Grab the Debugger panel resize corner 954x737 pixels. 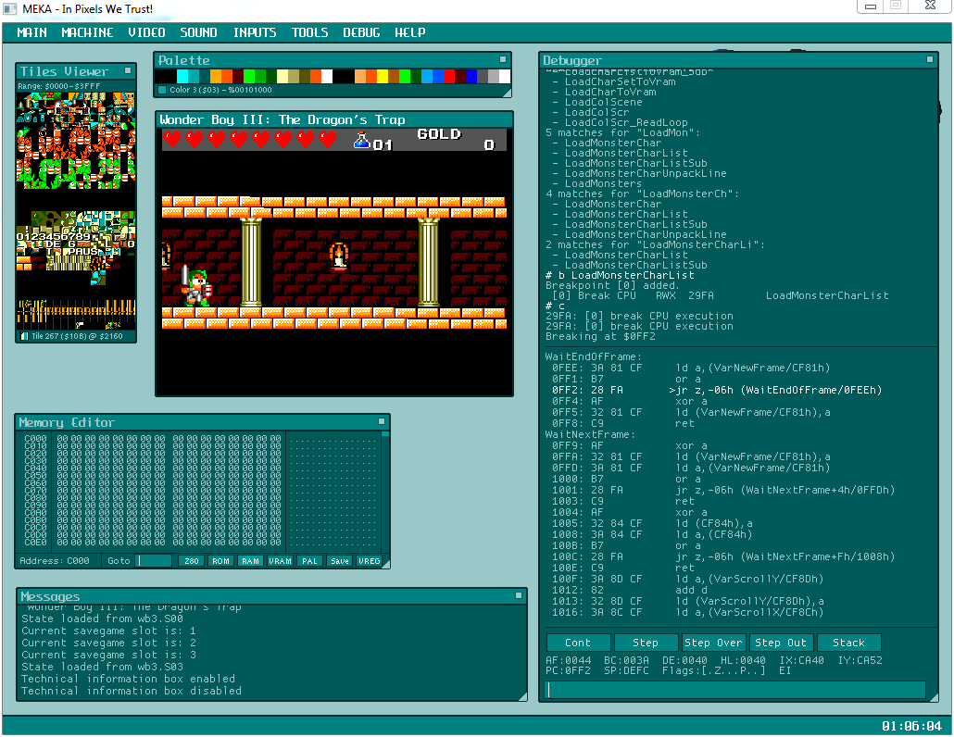(934, 697)
